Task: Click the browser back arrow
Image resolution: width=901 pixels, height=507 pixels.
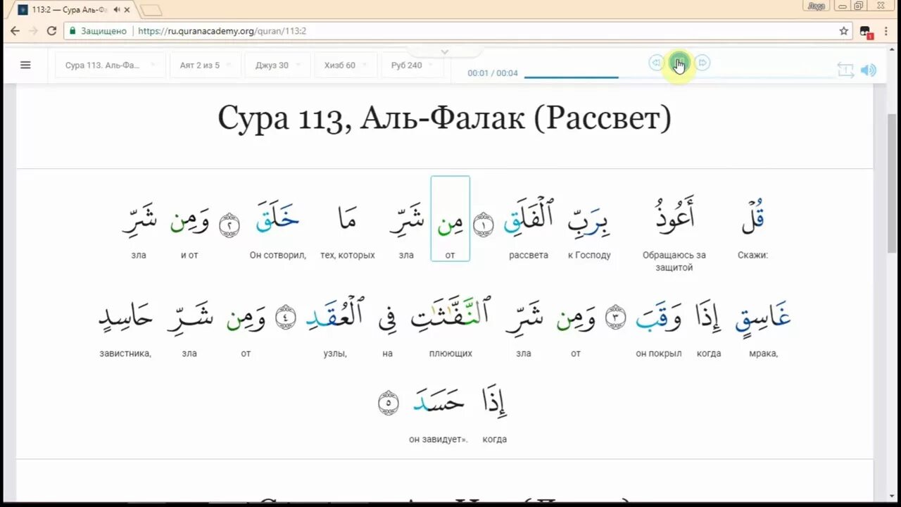Action: [x=15, y=31]
